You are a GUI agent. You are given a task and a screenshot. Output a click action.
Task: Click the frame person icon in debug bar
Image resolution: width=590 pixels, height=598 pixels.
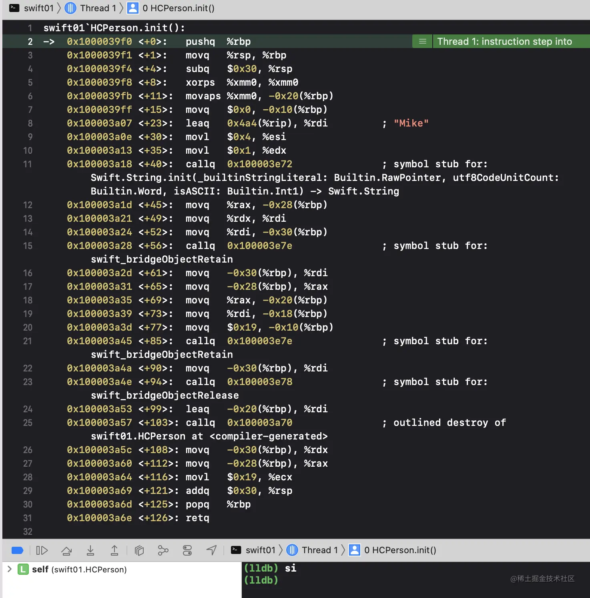click(x=355, y=550)
